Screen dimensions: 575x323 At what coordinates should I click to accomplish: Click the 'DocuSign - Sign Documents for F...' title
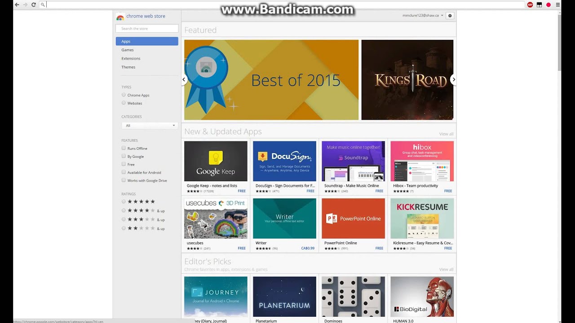[285, 186]
